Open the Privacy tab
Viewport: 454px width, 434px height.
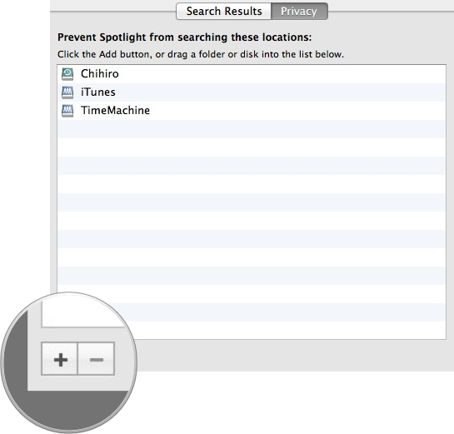coord(299,12)
